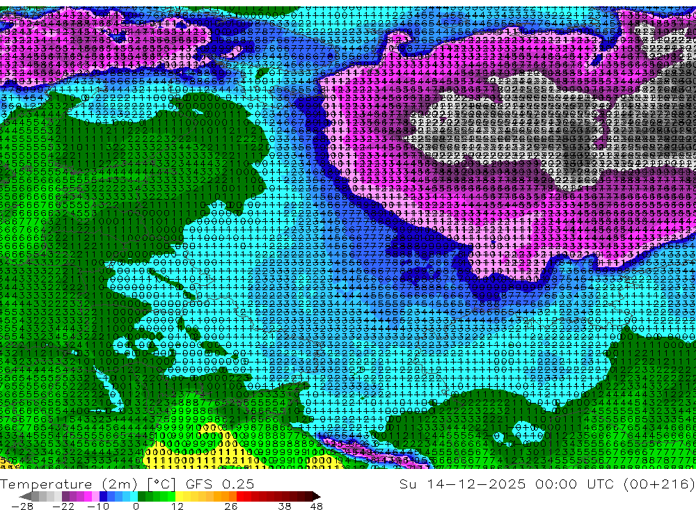Image resolution: width=696 pixels, height=510 pixels.
Task: Pick the dark purple legend swatch above -22
Action: click(65, 496)
